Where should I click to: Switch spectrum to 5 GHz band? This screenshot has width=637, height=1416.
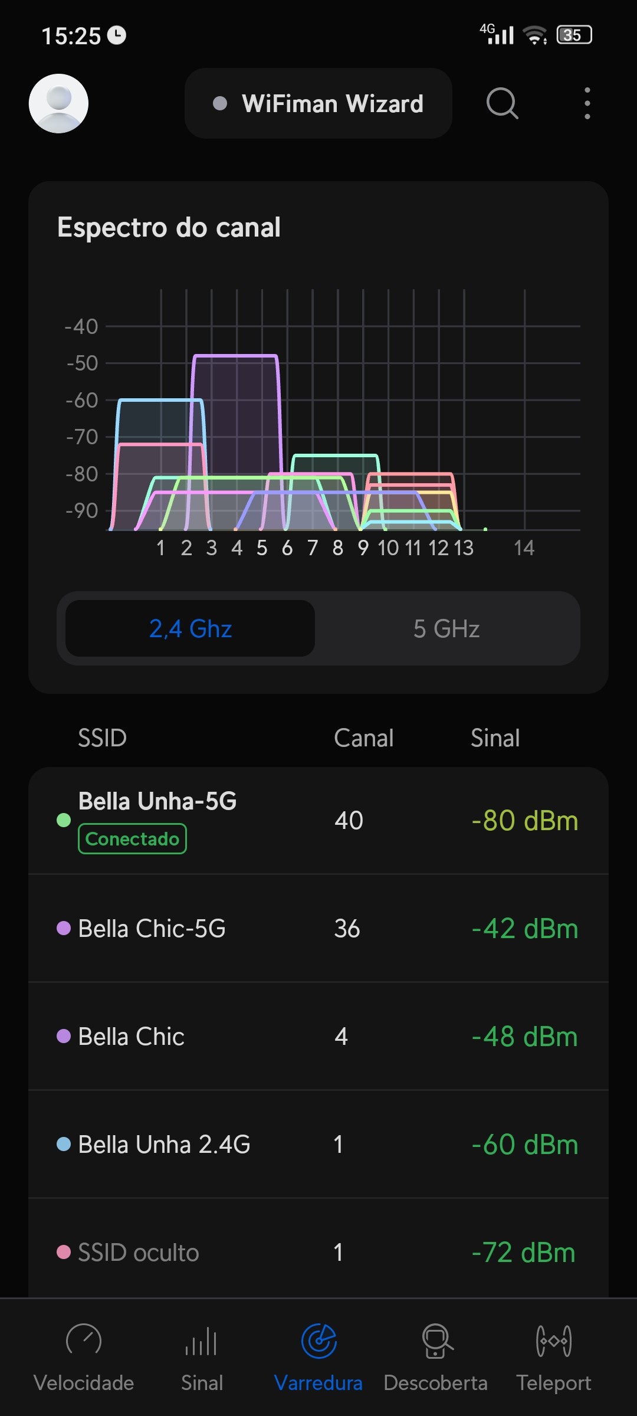point(446,629)
